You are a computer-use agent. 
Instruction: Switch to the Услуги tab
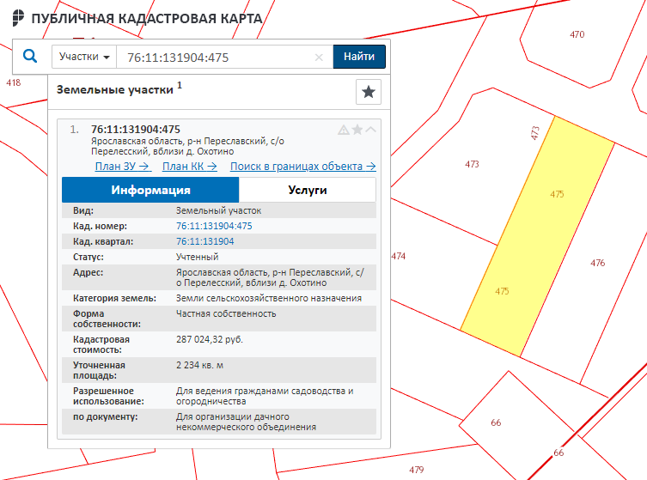(x=308, y=190)
